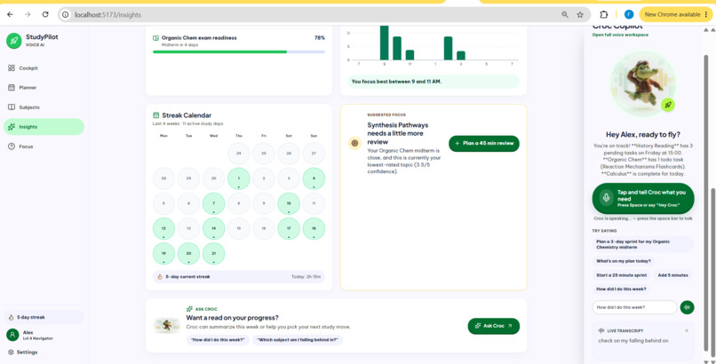Open the Planner sidebar page
Image resolution: width=716 pixels, height=364 pixels.
click(x=44, y=88)
